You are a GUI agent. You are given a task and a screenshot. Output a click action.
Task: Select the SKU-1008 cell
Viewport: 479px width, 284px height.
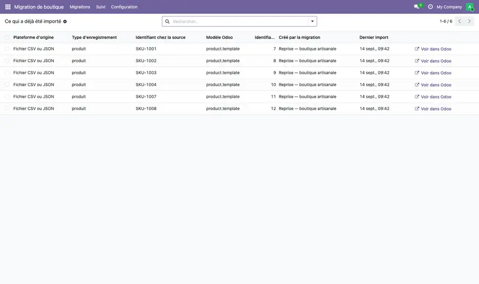coord(146,108)
